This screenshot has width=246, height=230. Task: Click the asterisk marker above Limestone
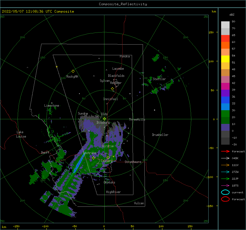tap(52, 103)
